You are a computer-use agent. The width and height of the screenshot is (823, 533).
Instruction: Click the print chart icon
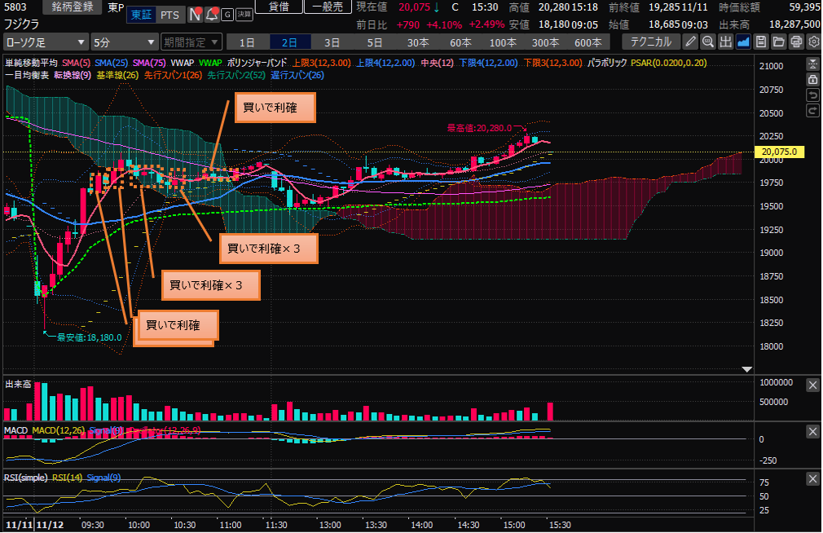[x=796, y=42]
